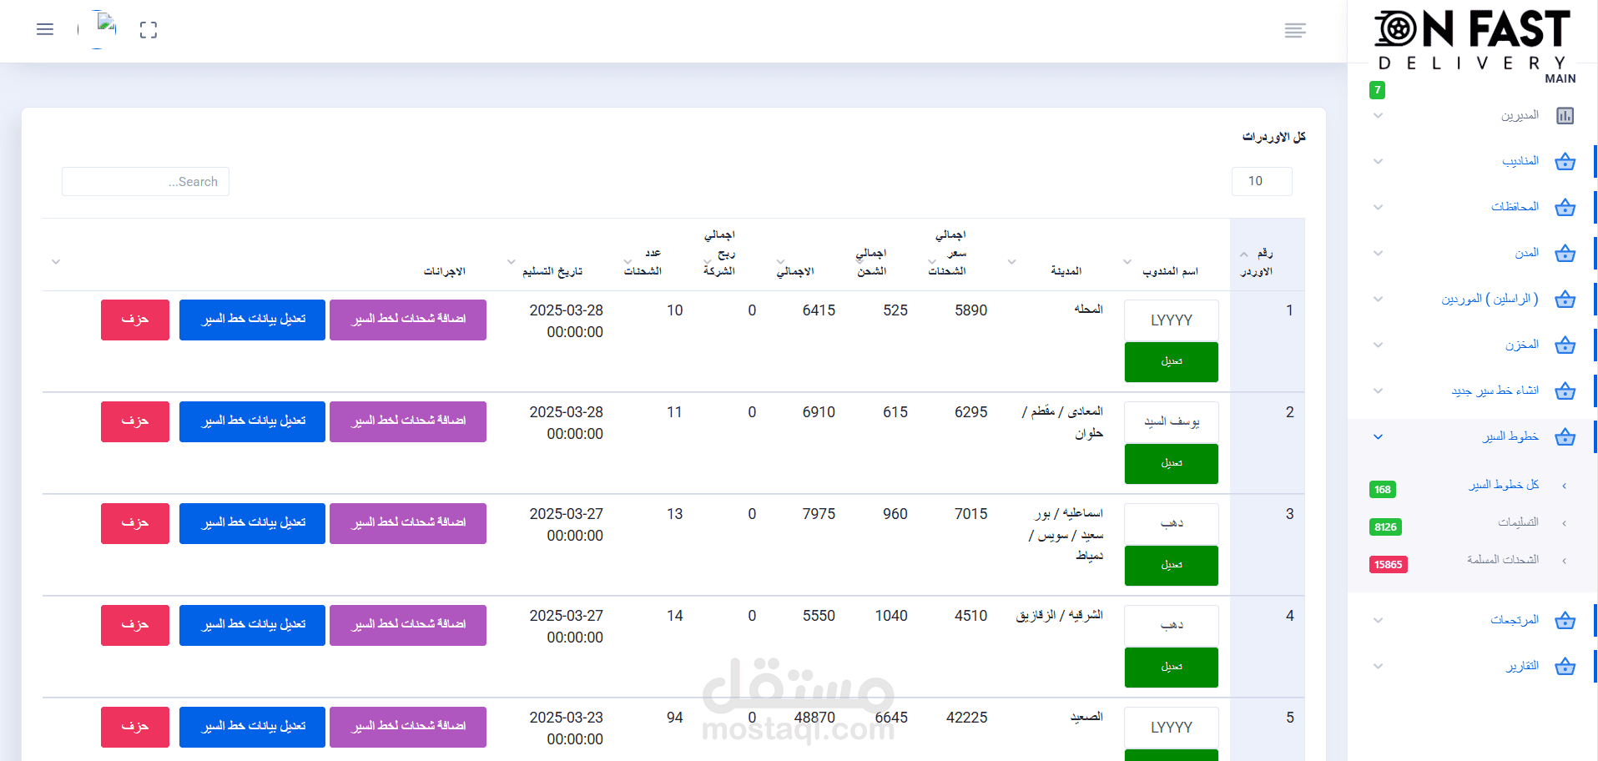Click the basket icon beside المخزن
This screenshot has height=761, width=1598.
coord(1565,345)
